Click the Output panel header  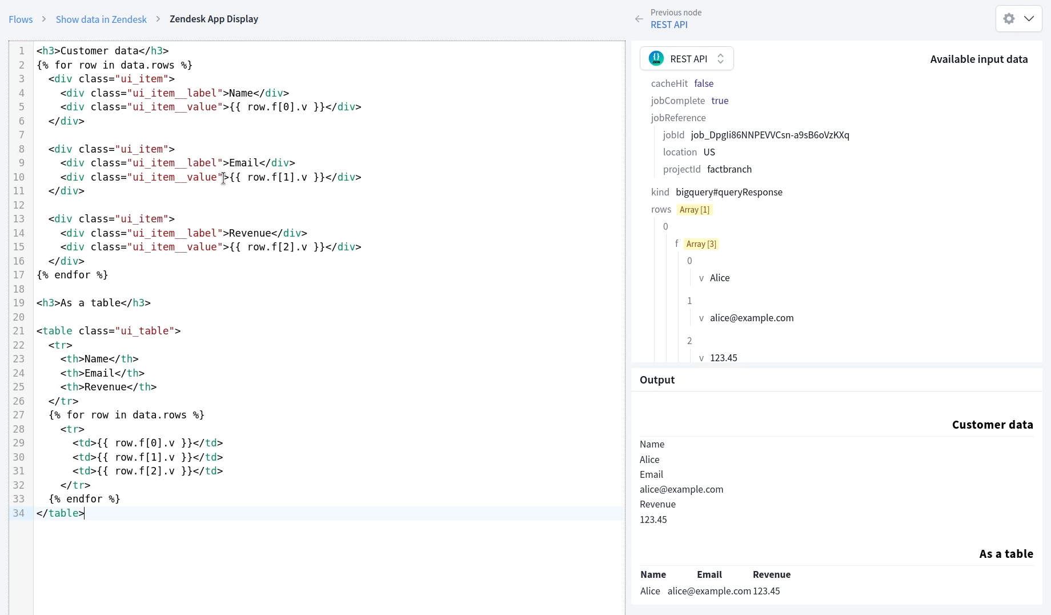pos(656,380)
